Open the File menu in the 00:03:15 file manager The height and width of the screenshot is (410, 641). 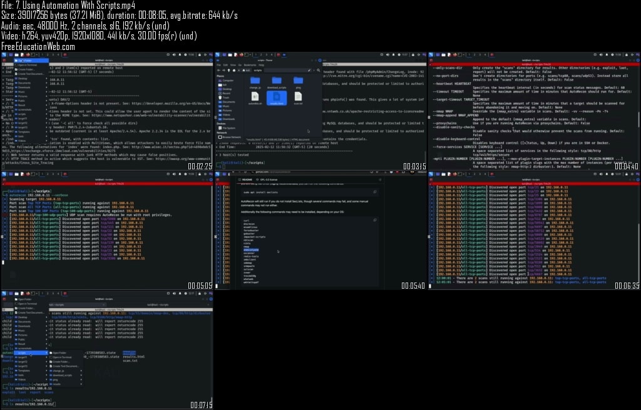tap(218, 65)
